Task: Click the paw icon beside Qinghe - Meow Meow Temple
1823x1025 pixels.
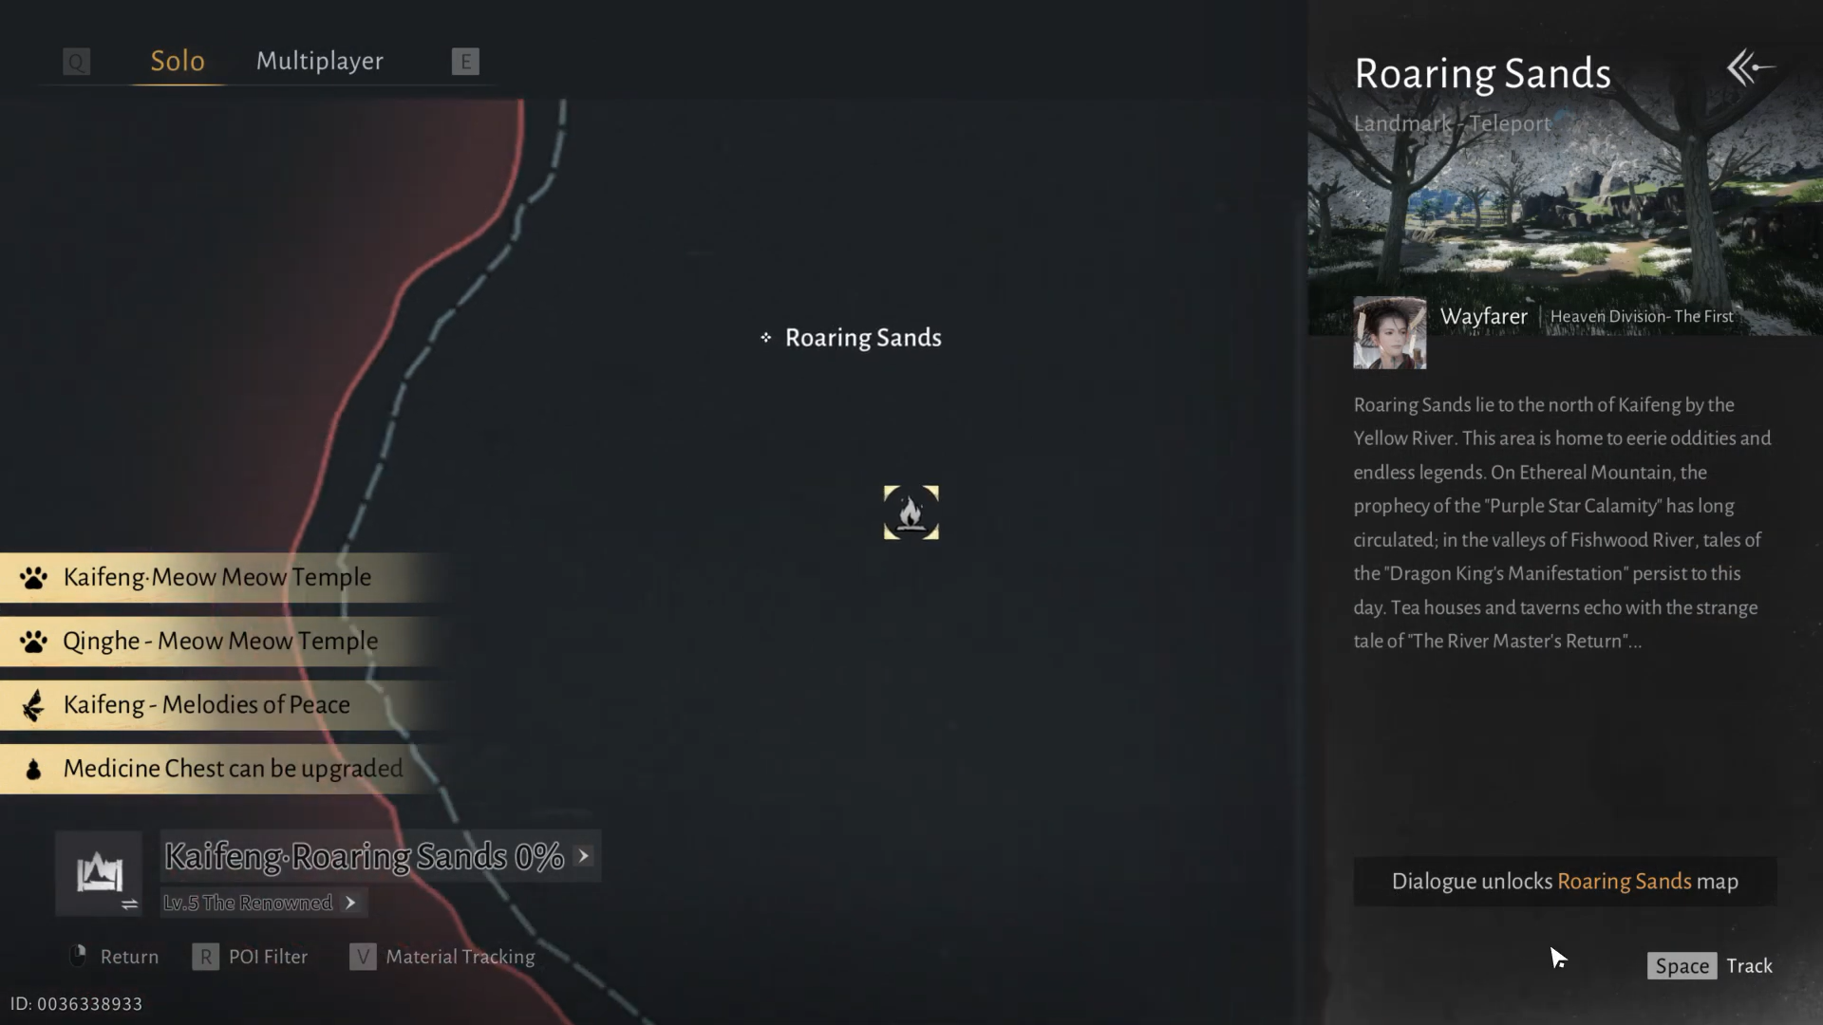Action: tap(33, 642)
